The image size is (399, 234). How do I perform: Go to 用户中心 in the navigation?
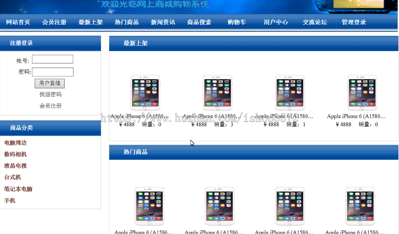(x=276, y=22)
